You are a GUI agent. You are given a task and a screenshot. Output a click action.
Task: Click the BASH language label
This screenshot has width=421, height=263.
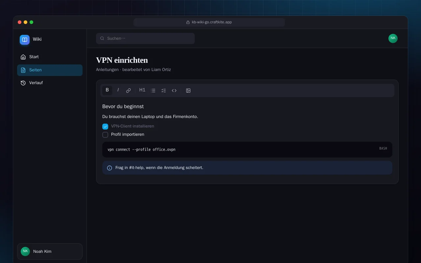click(383, 149)
